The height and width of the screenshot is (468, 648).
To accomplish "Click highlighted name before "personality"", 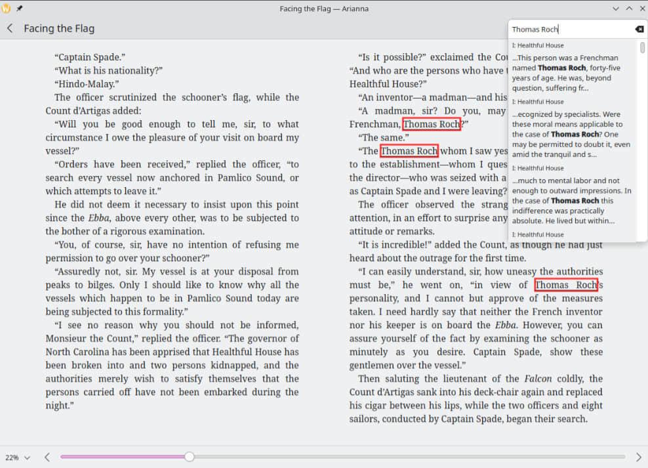I will 565,285.
